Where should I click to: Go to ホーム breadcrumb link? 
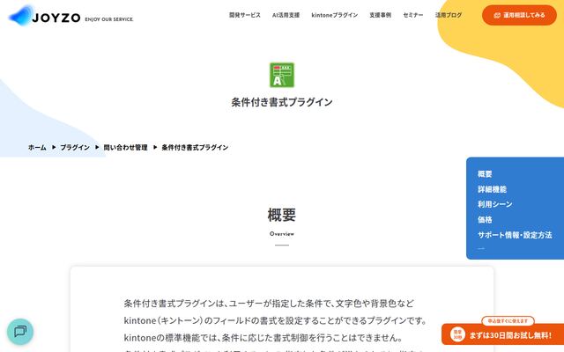point(37,147)
